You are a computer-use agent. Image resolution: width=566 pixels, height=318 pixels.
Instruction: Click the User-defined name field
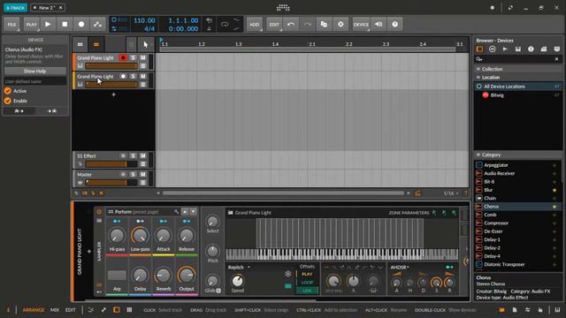click(34, 81)
